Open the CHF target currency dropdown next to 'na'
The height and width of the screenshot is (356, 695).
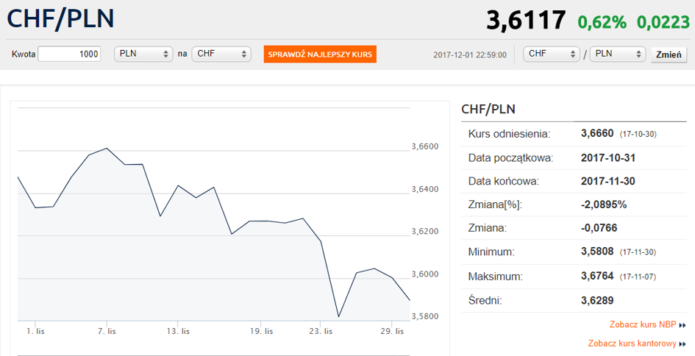coord(221,54)
